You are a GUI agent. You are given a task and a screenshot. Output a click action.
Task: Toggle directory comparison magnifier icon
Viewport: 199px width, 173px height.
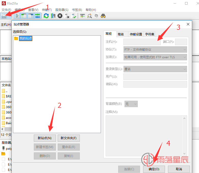[x=89, y=16]
